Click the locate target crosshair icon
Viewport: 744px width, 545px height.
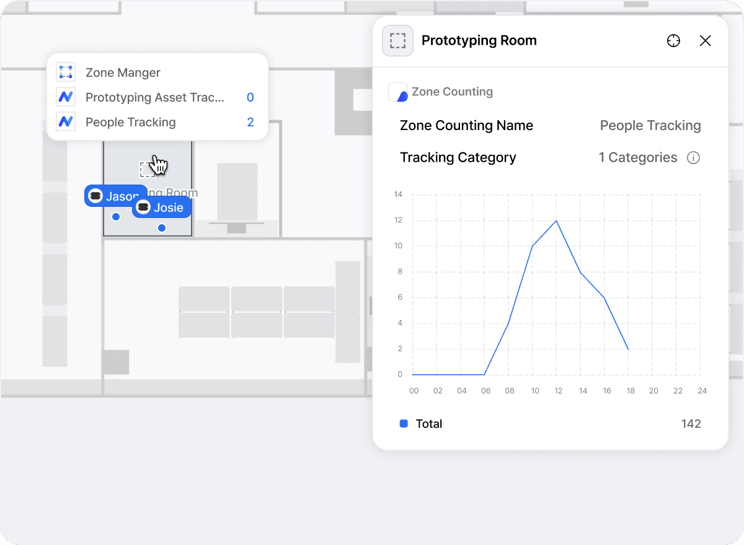pos(673,41)
